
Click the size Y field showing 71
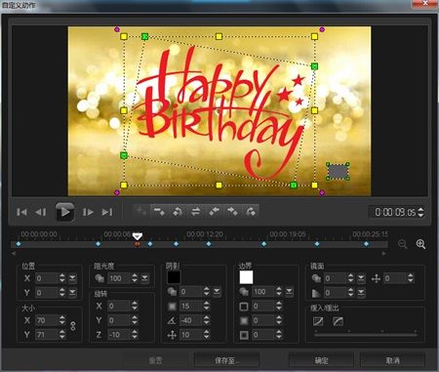pos(46,335)
